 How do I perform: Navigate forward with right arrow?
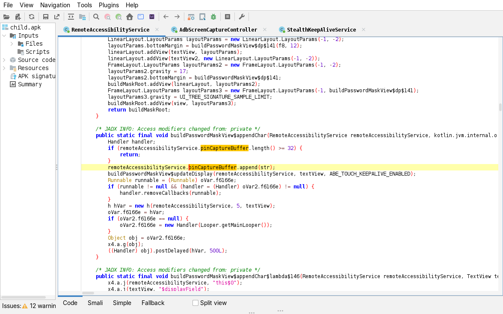tap(177, 17)
